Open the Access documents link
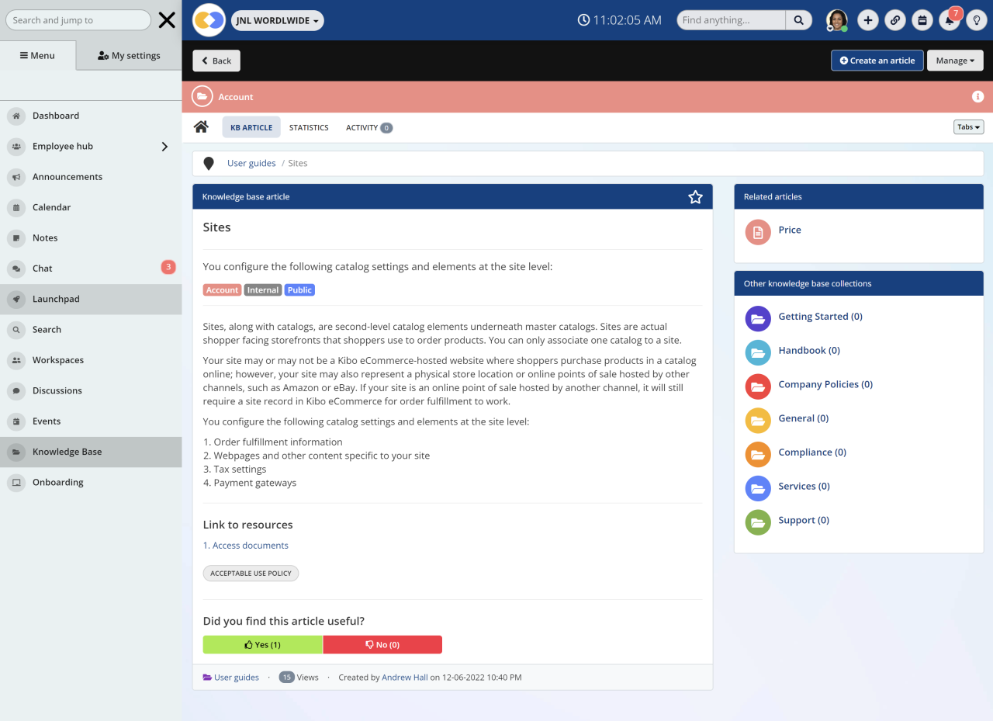Image resolution: width=993 pixels, height=721 pixels. (250, 545)
